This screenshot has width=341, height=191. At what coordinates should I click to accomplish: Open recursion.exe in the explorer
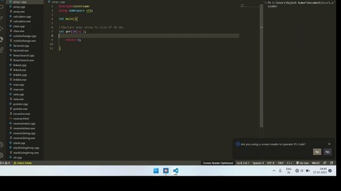tap(22, 114)
